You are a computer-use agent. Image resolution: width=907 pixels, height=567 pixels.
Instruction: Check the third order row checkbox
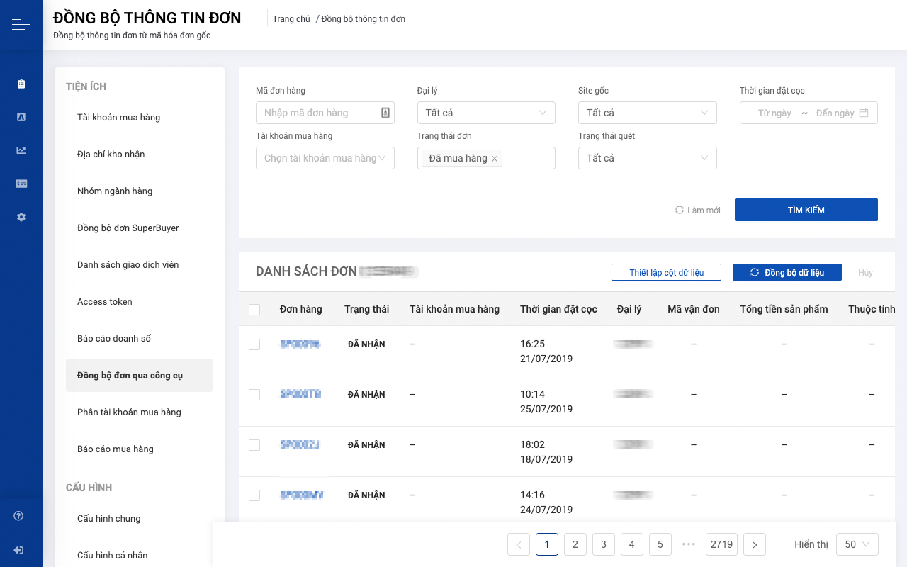tap(254, 445)
